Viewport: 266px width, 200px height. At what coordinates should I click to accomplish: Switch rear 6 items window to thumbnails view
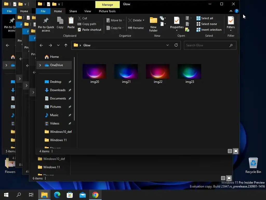coord(229,178)
